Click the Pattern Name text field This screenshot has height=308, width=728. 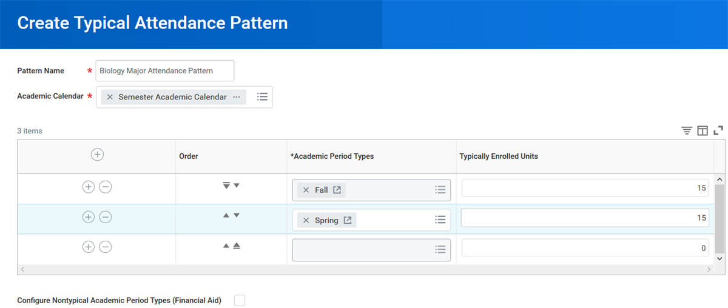165,71
